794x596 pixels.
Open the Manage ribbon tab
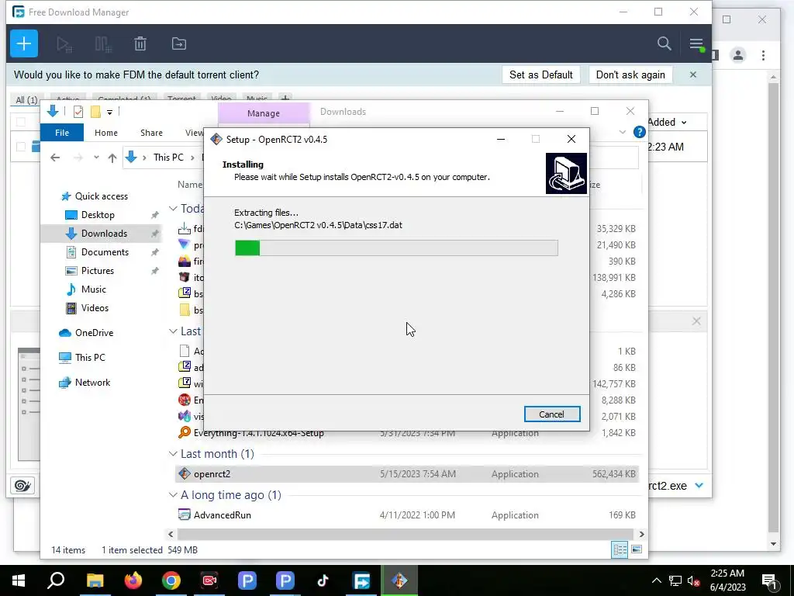click(x=264, y=113)
